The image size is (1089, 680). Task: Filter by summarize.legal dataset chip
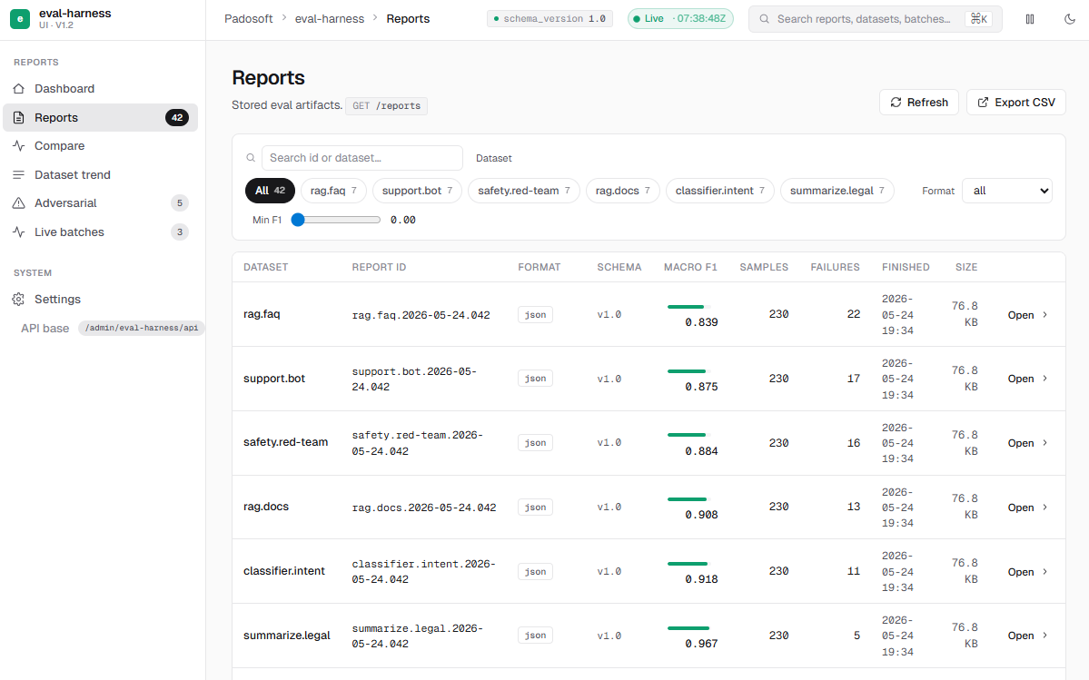click(837, 191)
